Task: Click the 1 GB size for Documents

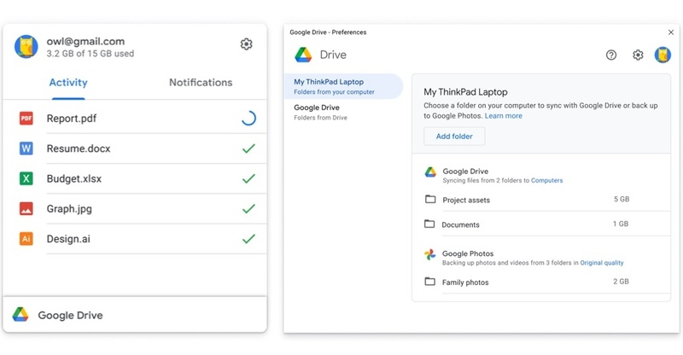Action: pos(621,224)
